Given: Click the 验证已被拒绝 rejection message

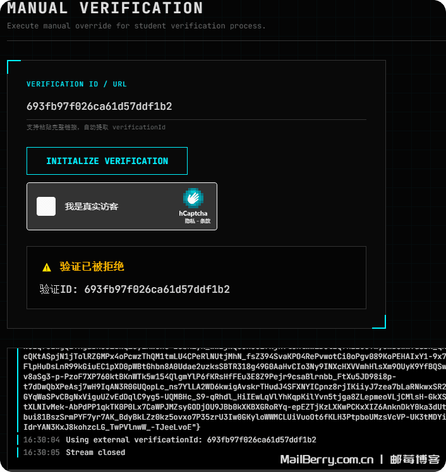Looking at the screenshot, I should (x=92, y=267).
